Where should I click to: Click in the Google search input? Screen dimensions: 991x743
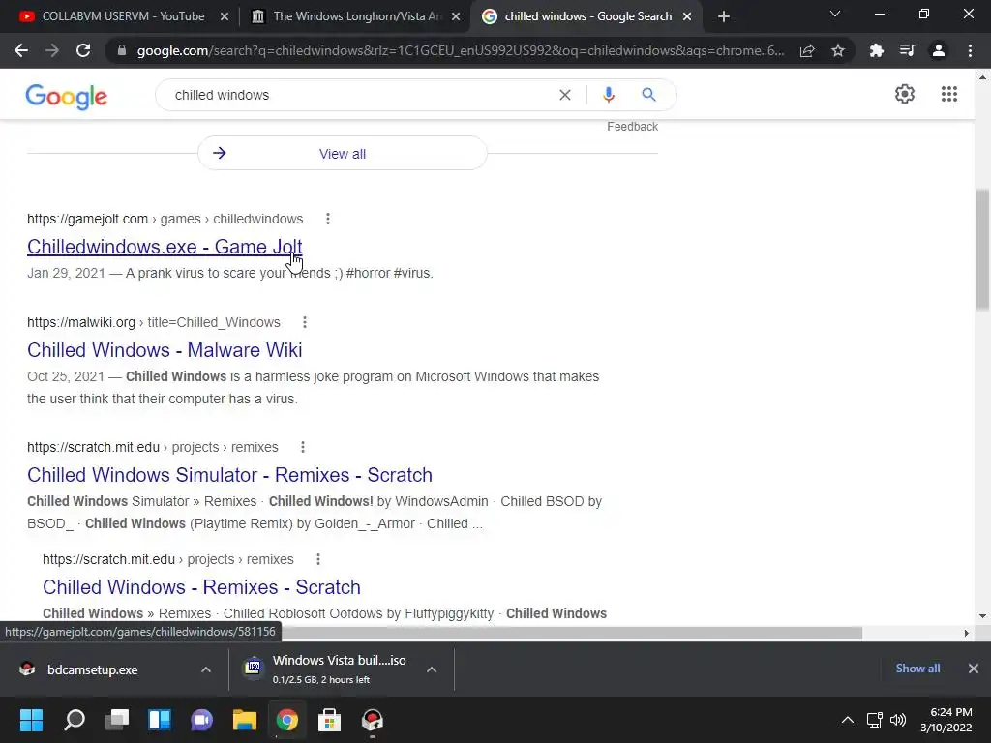tap(360, 95)
